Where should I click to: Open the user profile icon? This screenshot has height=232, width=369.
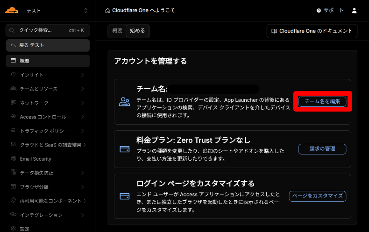(x=354, y=11)
